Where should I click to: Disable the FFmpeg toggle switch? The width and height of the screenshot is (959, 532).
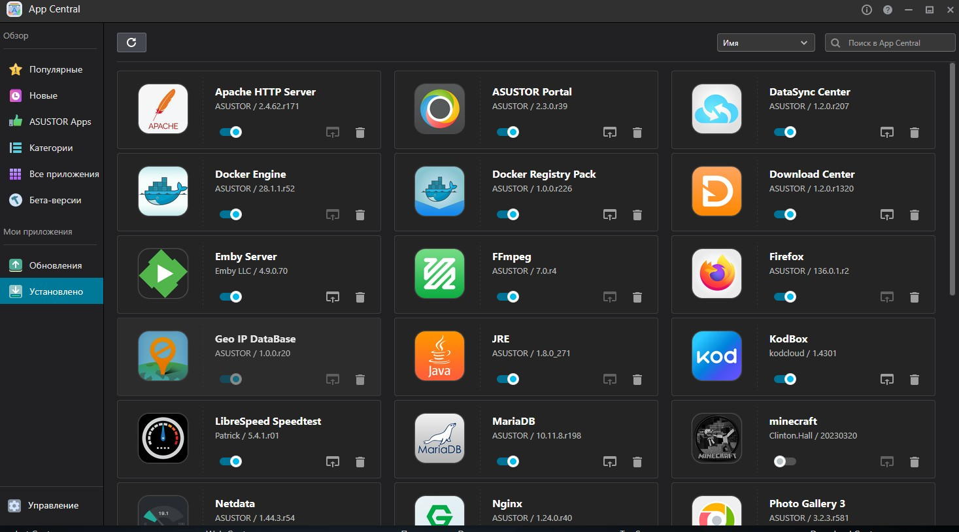coord(508,297)
